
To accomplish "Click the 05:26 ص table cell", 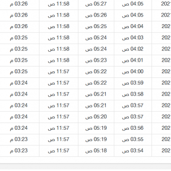I will click(x=96, y=15).
